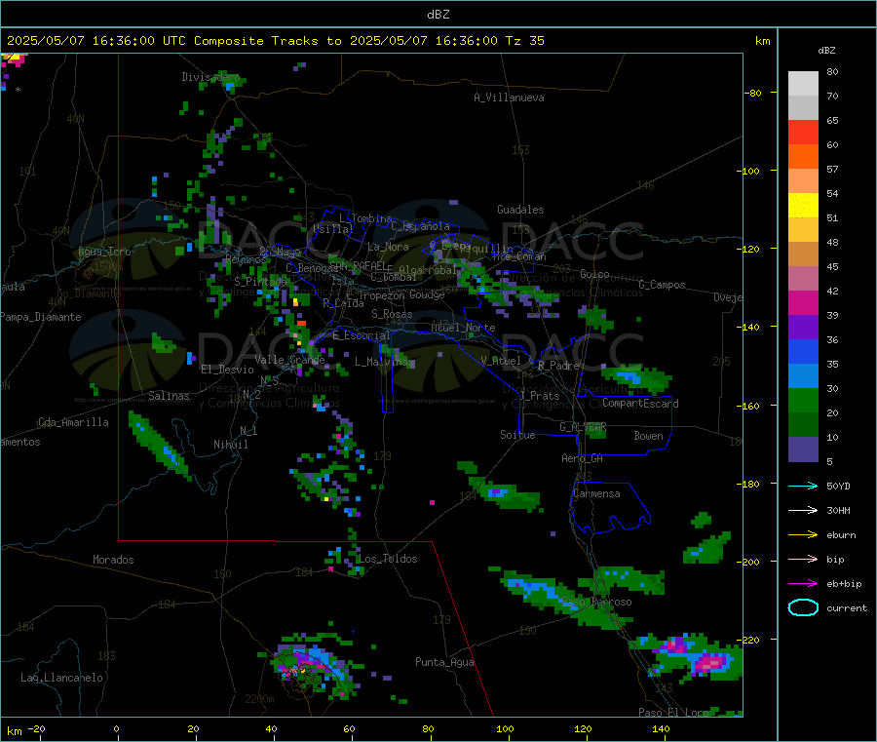The height and width of the screenshot is (742, 877).
Task: Click the dBZ title at top
Action: (438, 15)
